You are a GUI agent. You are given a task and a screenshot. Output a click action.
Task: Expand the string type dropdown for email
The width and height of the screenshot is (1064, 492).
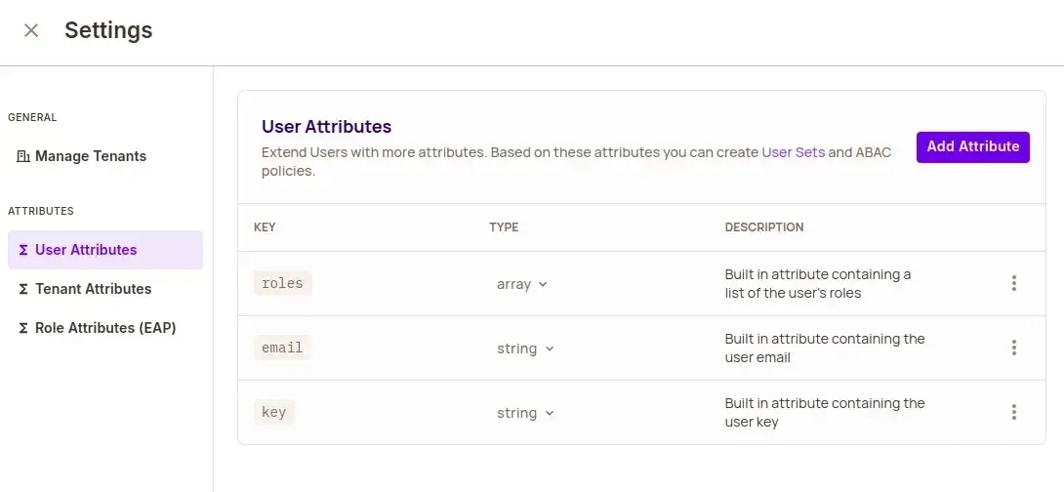(x=525, y=348)
